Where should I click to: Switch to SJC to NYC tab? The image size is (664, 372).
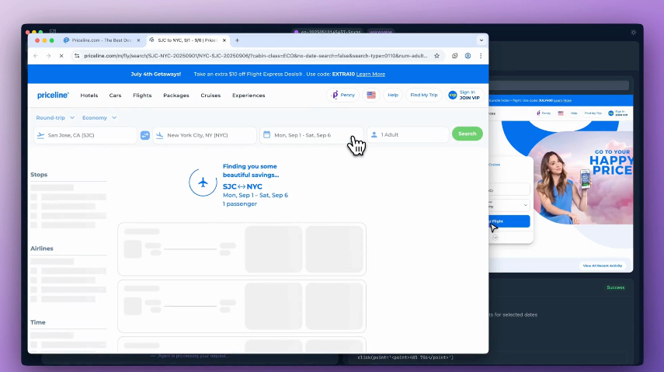pos(188,40)
